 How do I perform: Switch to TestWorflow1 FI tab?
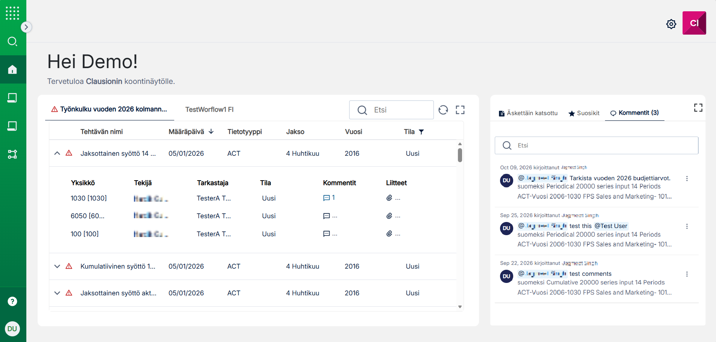click(x=210, y=109)
